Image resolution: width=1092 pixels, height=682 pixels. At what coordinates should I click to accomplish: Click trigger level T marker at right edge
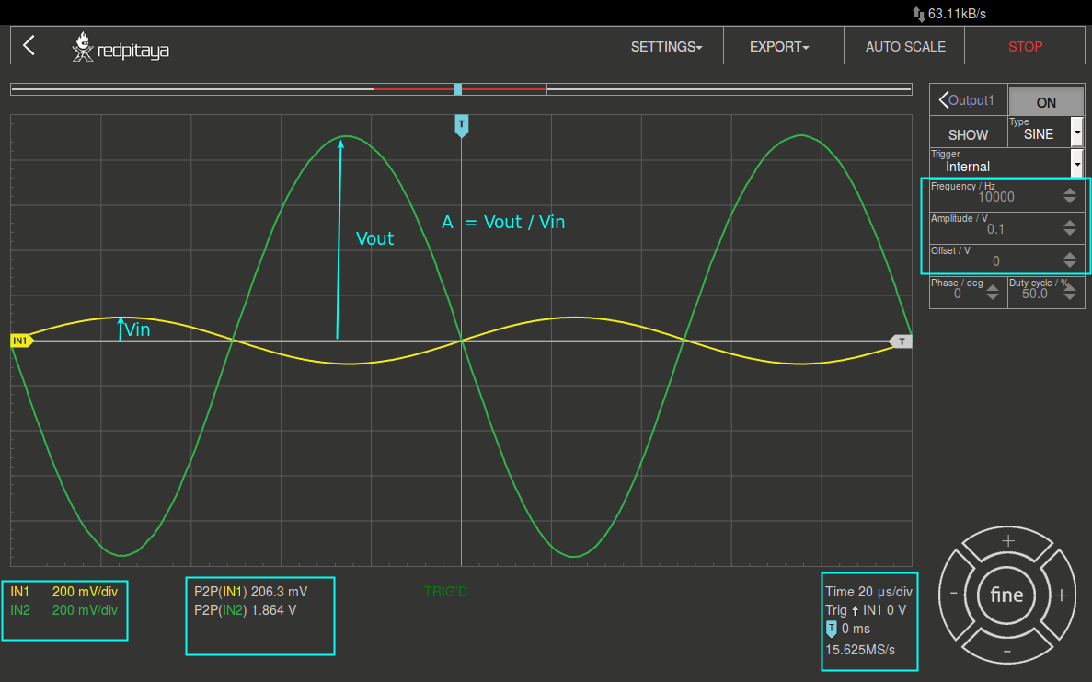point(902,341)
